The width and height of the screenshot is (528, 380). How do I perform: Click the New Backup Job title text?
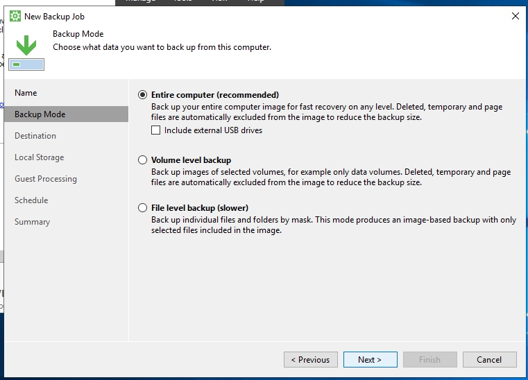point(54,16)
